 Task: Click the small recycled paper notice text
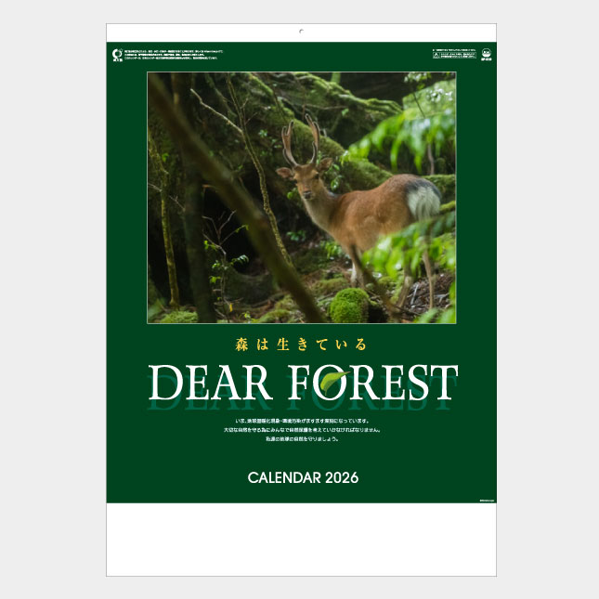tap(174, 55)
